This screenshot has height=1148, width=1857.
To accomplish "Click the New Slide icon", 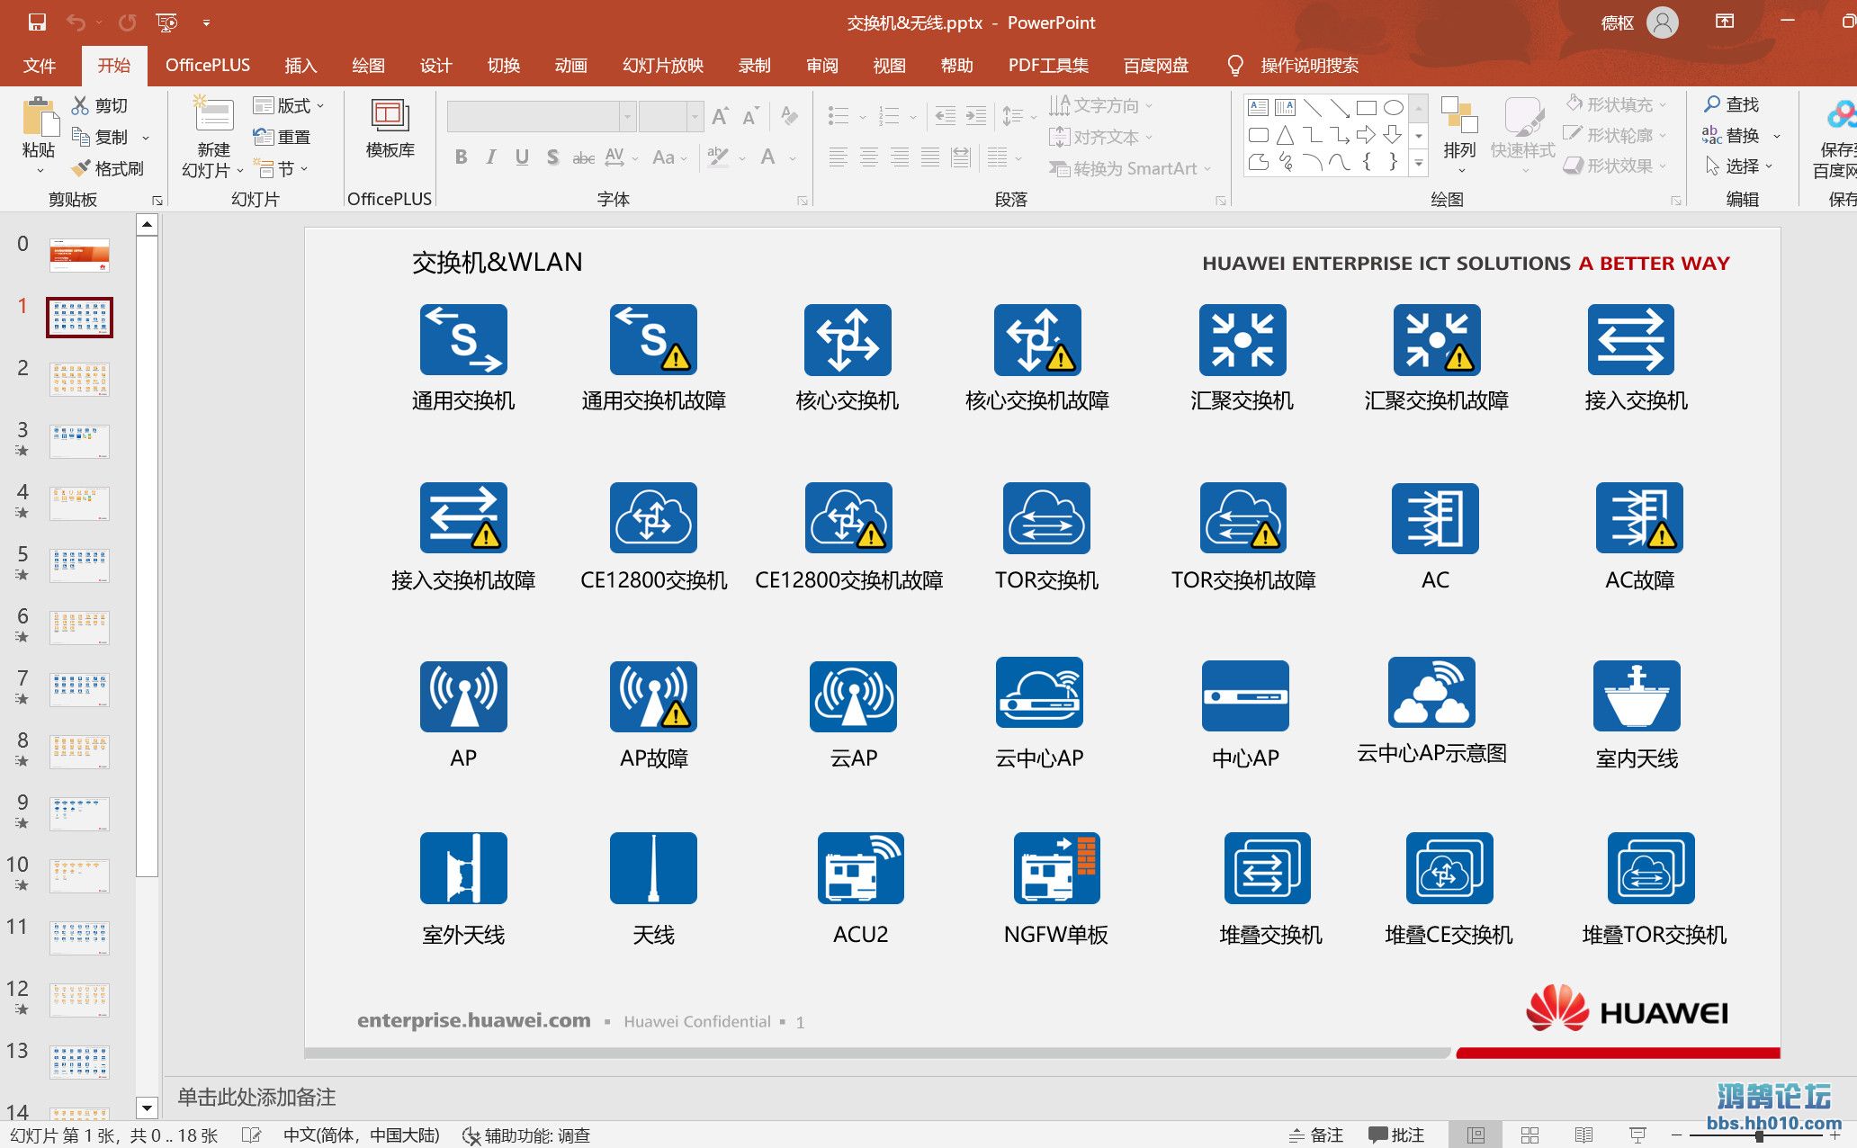I will (x=214, y=115).
